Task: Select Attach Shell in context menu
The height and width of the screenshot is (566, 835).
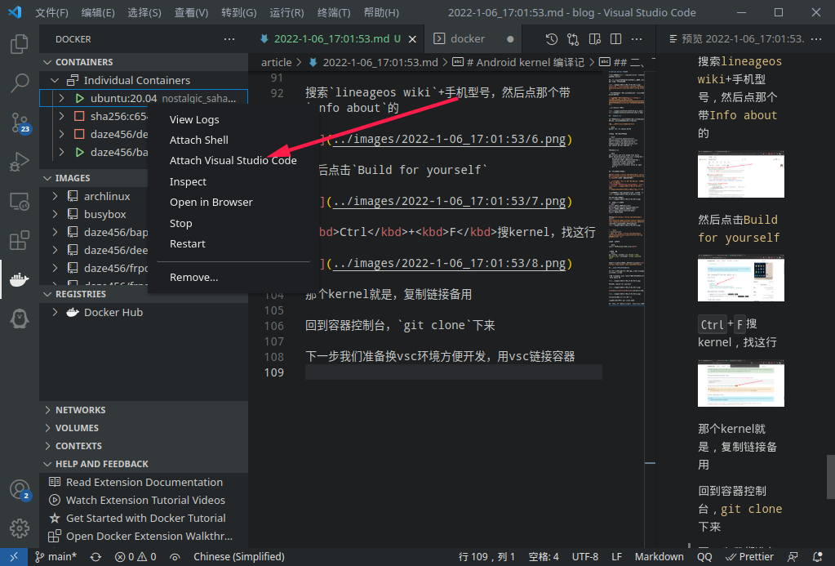Action: [198, 140]
